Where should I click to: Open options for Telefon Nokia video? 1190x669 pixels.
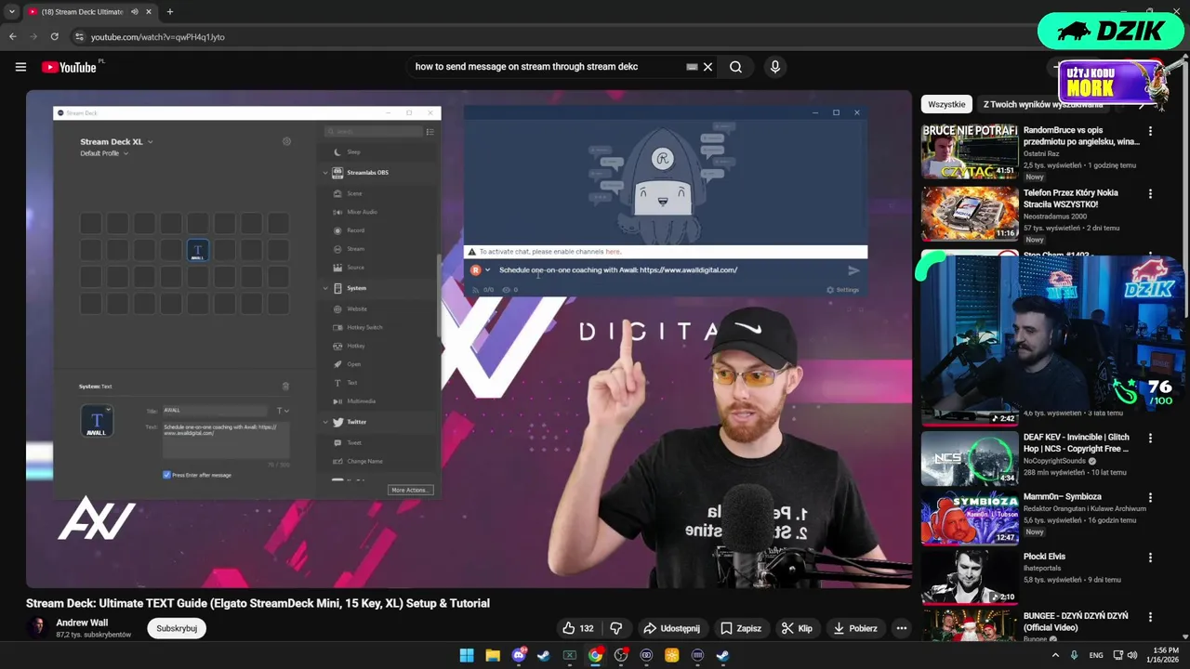tap(1150, 194)
